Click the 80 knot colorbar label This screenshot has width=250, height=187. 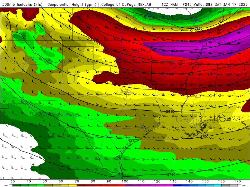tap(93, 181)
